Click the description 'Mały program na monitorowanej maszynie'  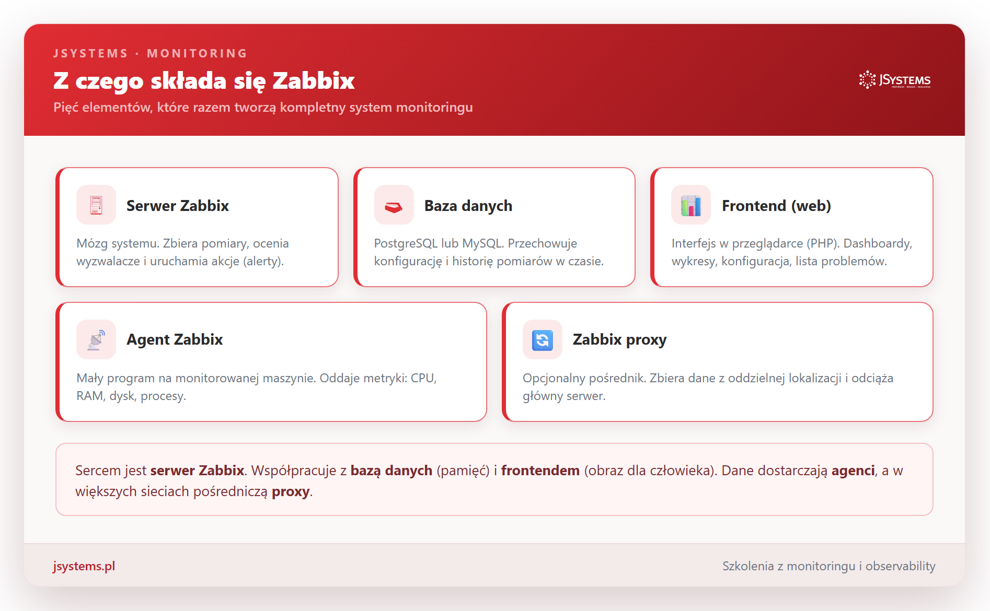(x=257, y=387)
